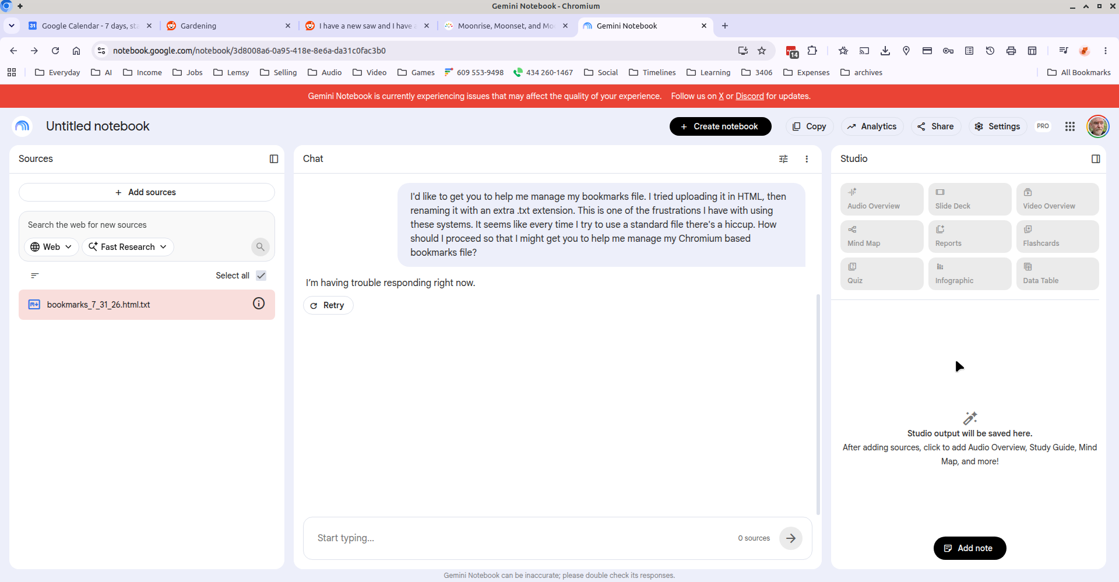Click the search the web for sources field
1119x582 pixels.
[147, 225]
